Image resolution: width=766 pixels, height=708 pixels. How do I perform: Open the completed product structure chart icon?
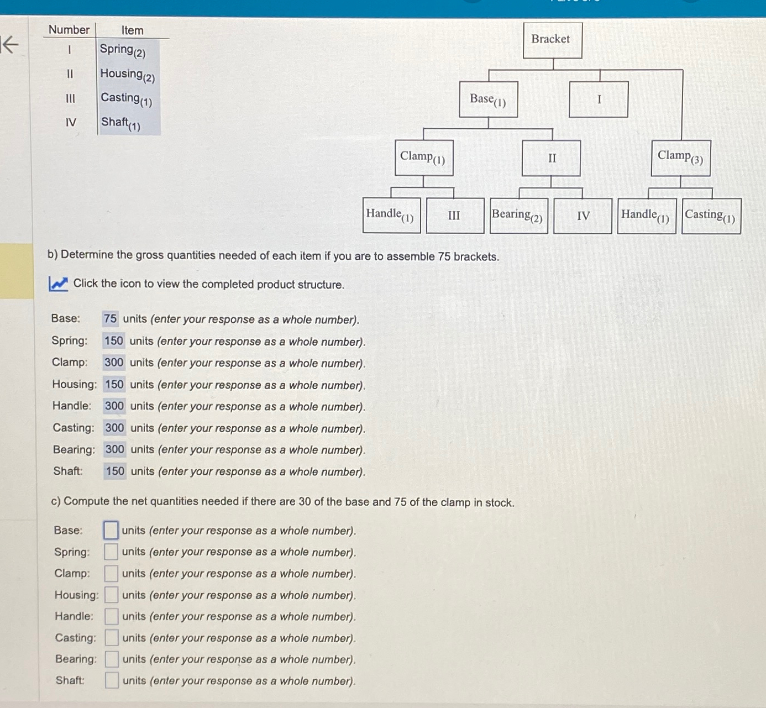(x=58, y=284)
